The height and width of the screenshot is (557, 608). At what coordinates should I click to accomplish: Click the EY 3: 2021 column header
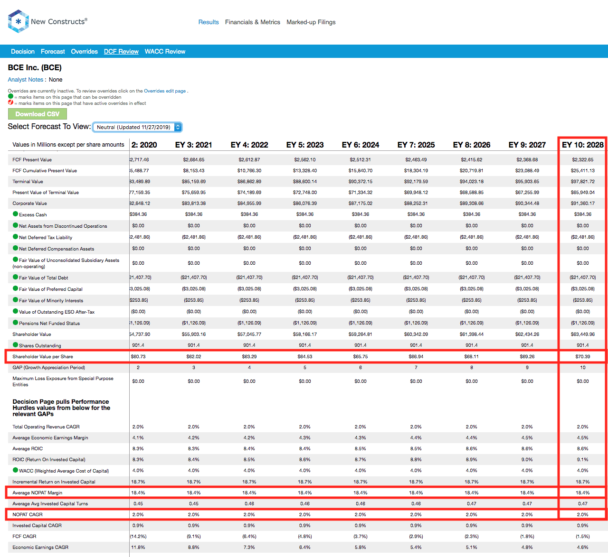(x=194, y=145)
